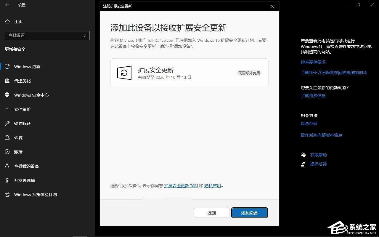Click the 返回 button
The width and height of the screenshot is (379, 237).
(211, 213)
